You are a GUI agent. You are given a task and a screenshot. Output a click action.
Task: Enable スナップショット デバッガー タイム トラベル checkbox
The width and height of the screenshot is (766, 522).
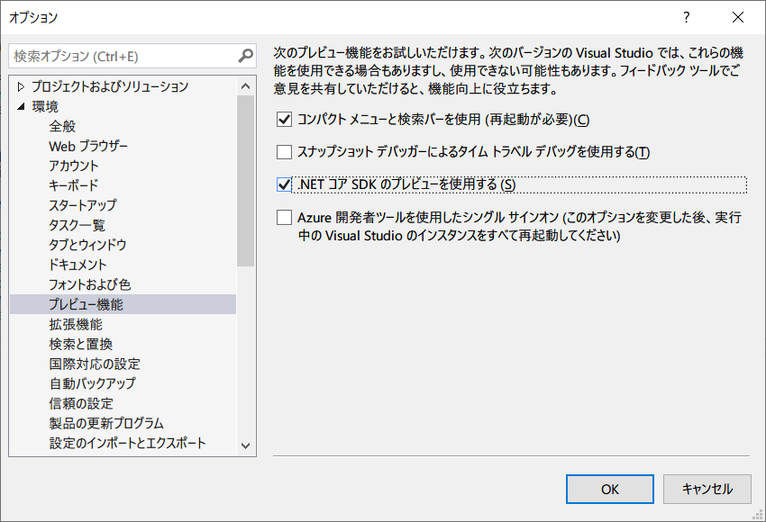coord(284,152)
